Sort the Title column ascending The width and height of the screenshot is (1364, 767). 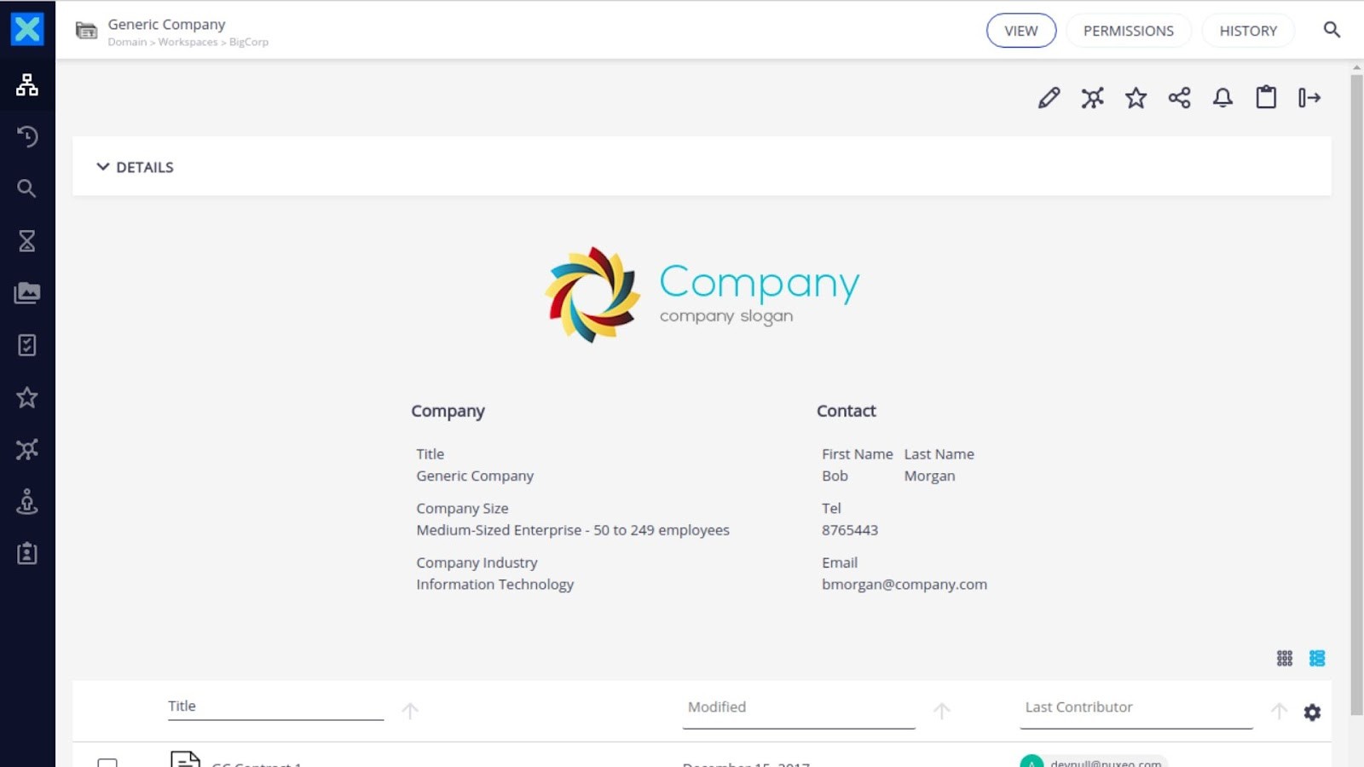tap(410, 710)
